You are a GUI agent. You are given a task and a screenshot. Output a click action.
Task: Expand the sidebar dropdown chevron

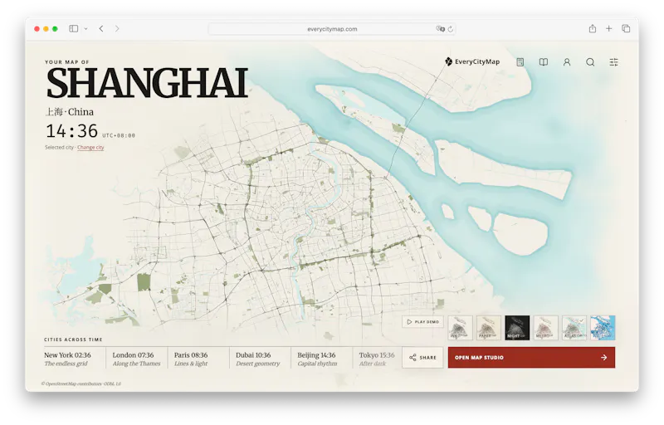[x=85, y=29]
